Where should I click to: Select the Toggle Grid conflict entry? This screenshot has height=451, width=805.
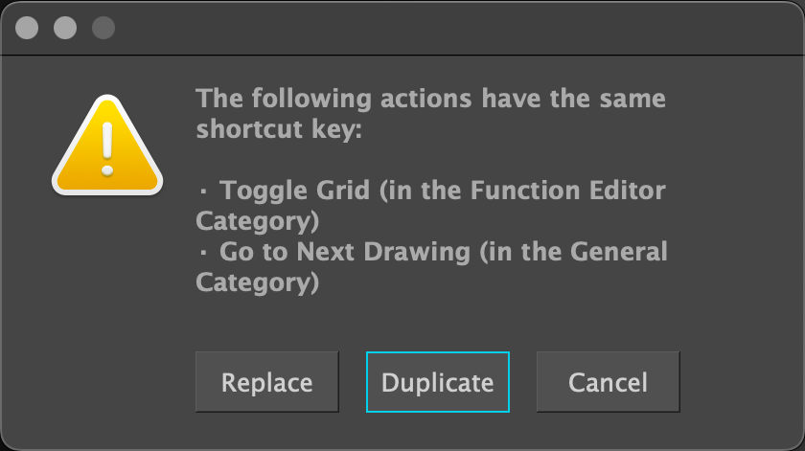pyautogui.click(x=431, y=205)
